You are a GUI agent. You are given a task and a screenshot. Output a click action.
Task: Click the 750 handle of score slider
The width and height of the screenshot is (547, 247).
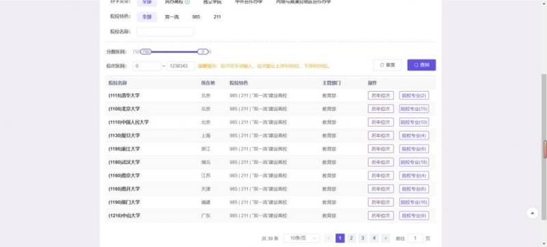tap(146, 51)
